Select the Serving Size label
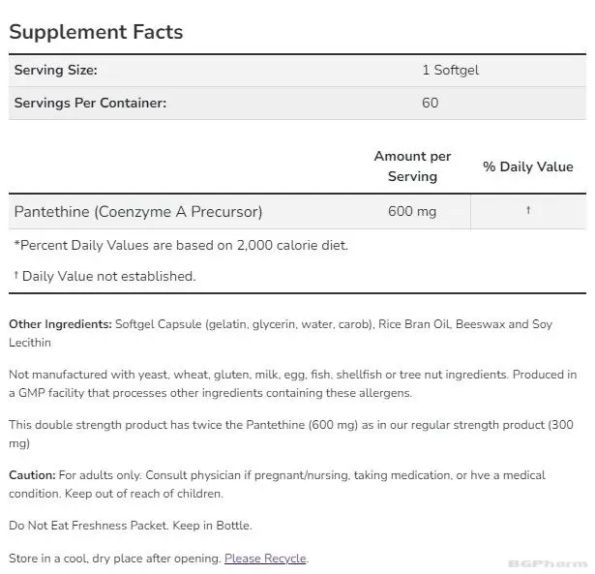The height and width of the screenshot is (574, 595). (x=56, y=71)
